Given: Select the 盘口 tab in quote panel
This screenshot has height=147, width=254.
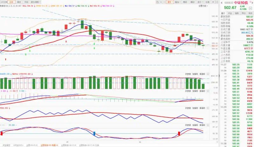Looking at the screenshot, I should pyautogui.click(x=223, y=13).
